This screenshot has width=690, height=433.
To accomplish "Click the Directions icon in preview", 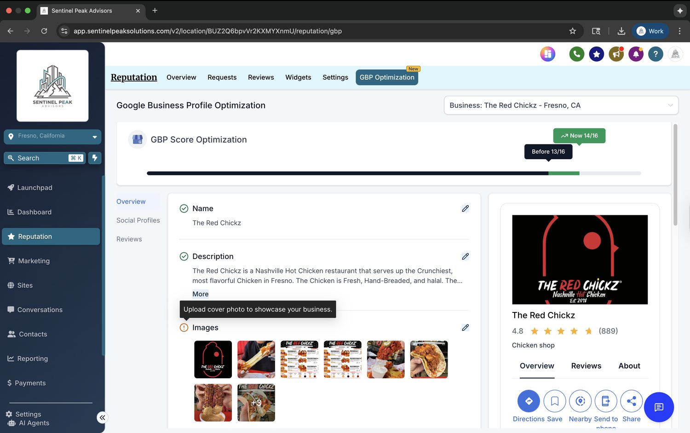I will [529, 401].
